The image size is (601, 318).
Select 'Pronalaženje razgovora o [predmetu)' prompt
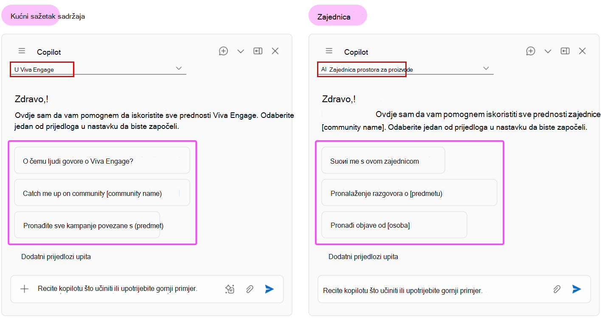click(409, 193)
